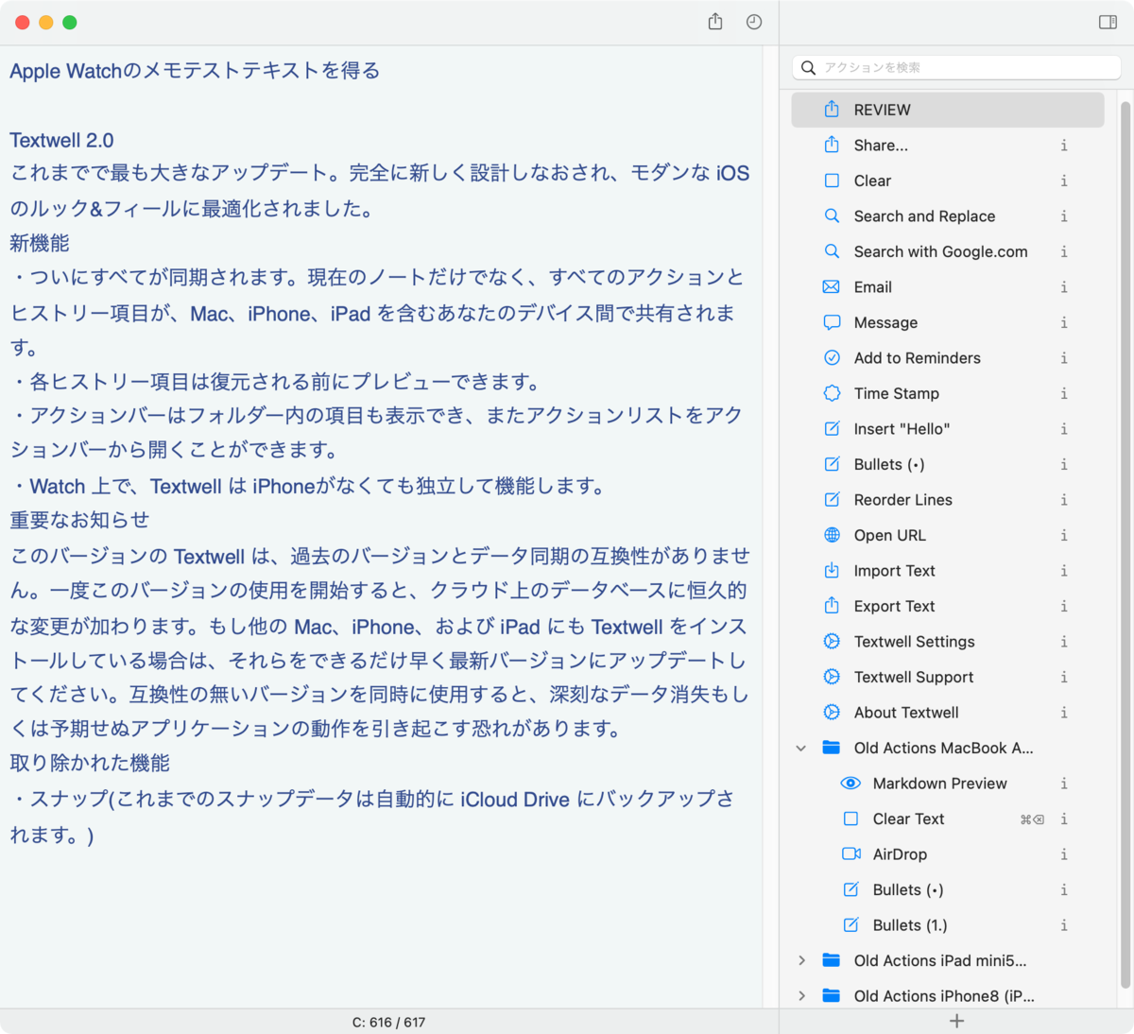The image size is (1134, 1034).
Task: Click the Share... action icon
Action: click(832, 145)
